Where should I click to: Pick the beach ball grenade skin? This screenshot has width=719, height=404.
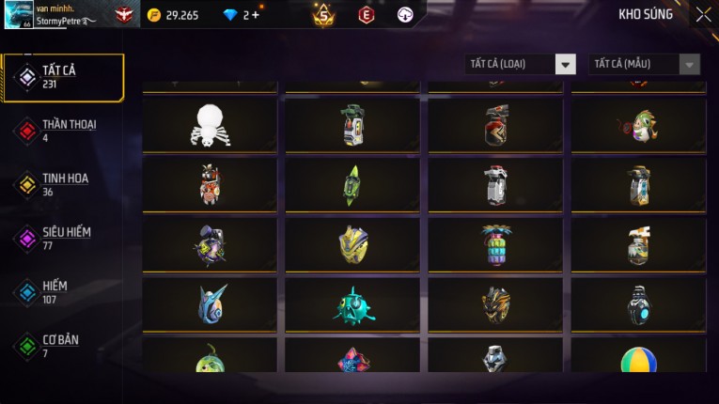coord(638,355)
